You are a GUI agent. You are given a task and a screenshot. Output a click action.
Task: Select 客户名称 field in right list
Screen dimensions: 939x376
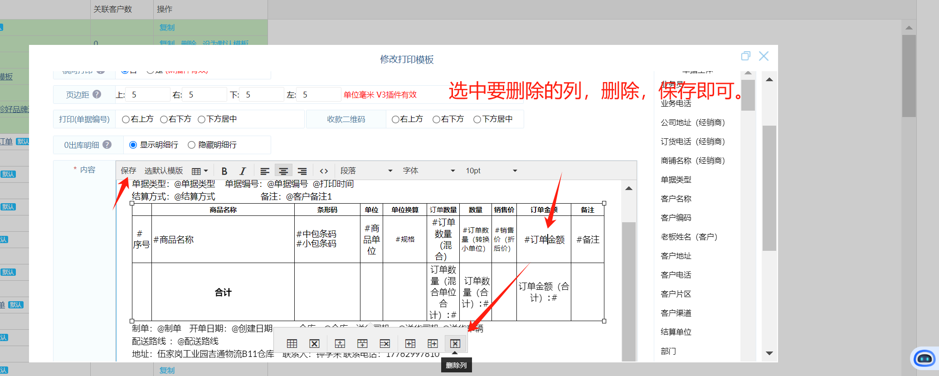point(676,199)
